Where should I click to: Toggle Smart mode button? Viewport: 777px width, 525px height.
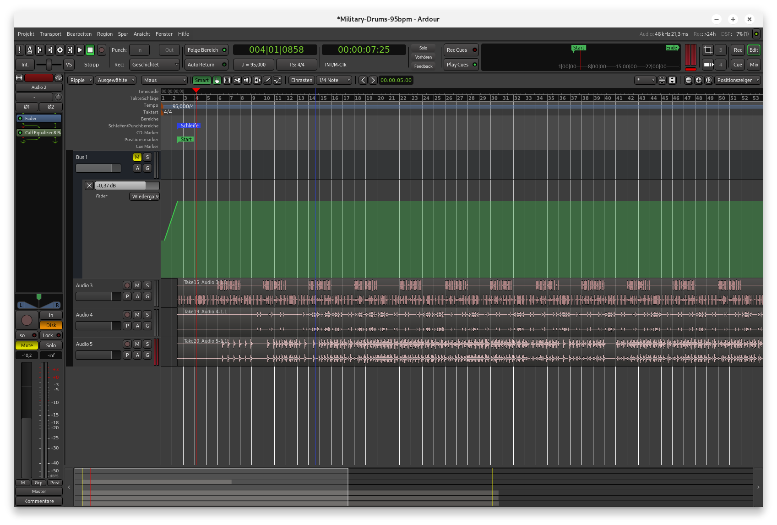point(201,80)
